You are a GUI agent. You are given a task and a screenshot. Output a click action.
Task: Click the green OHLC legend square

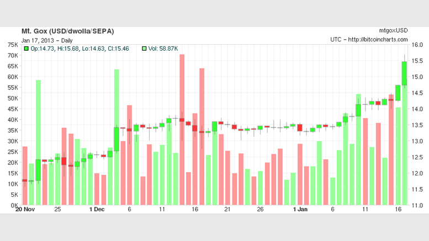27,49
